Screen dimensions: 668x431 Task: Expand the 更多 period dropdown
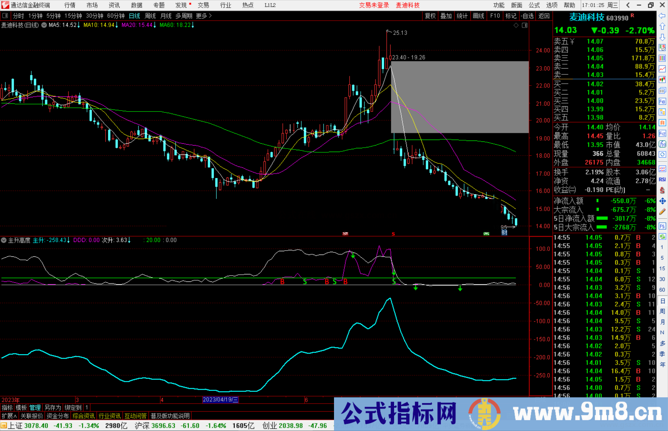pyautogui.click(x=201, y=16)
